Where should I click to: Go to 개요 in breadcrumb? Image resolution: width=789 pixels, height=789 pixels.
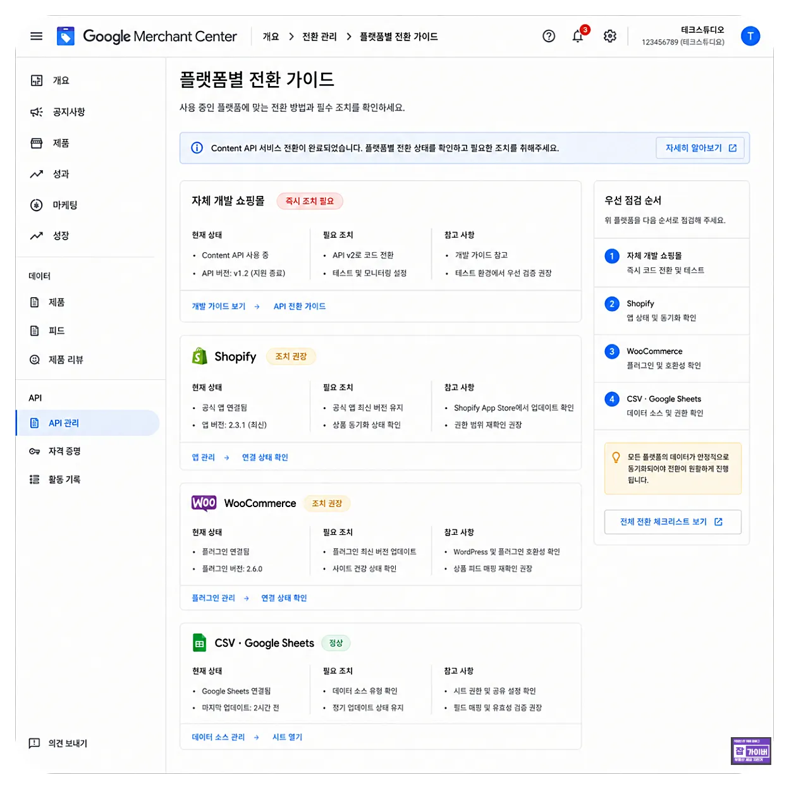pos(271,37)
